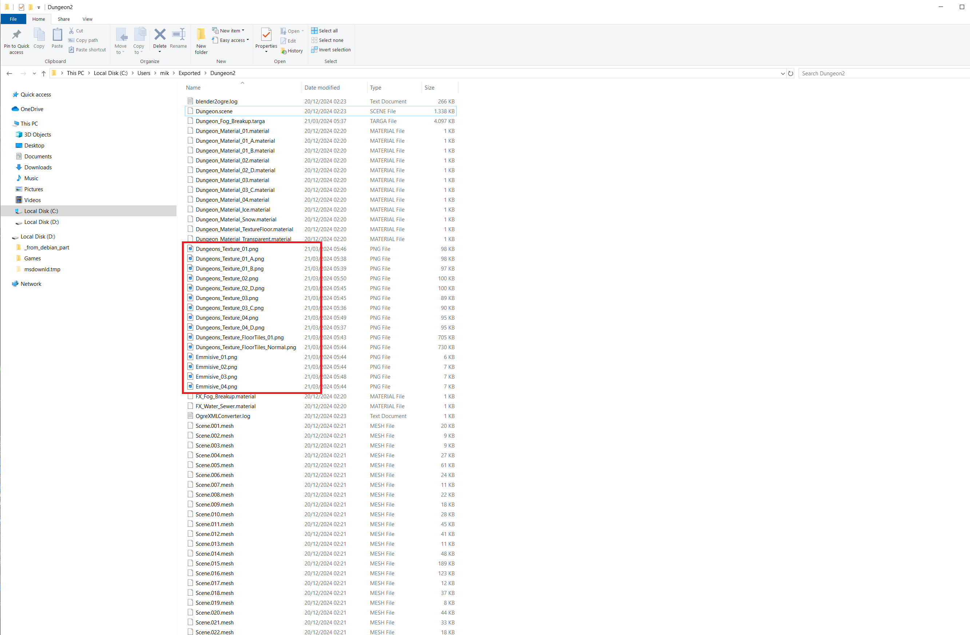Screen dimensions: 970x635
Task: Click the Select none icon
Action: point(314,40)
